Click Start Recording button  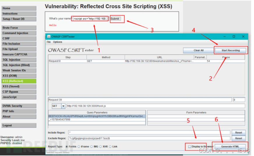tap(230, 50)
